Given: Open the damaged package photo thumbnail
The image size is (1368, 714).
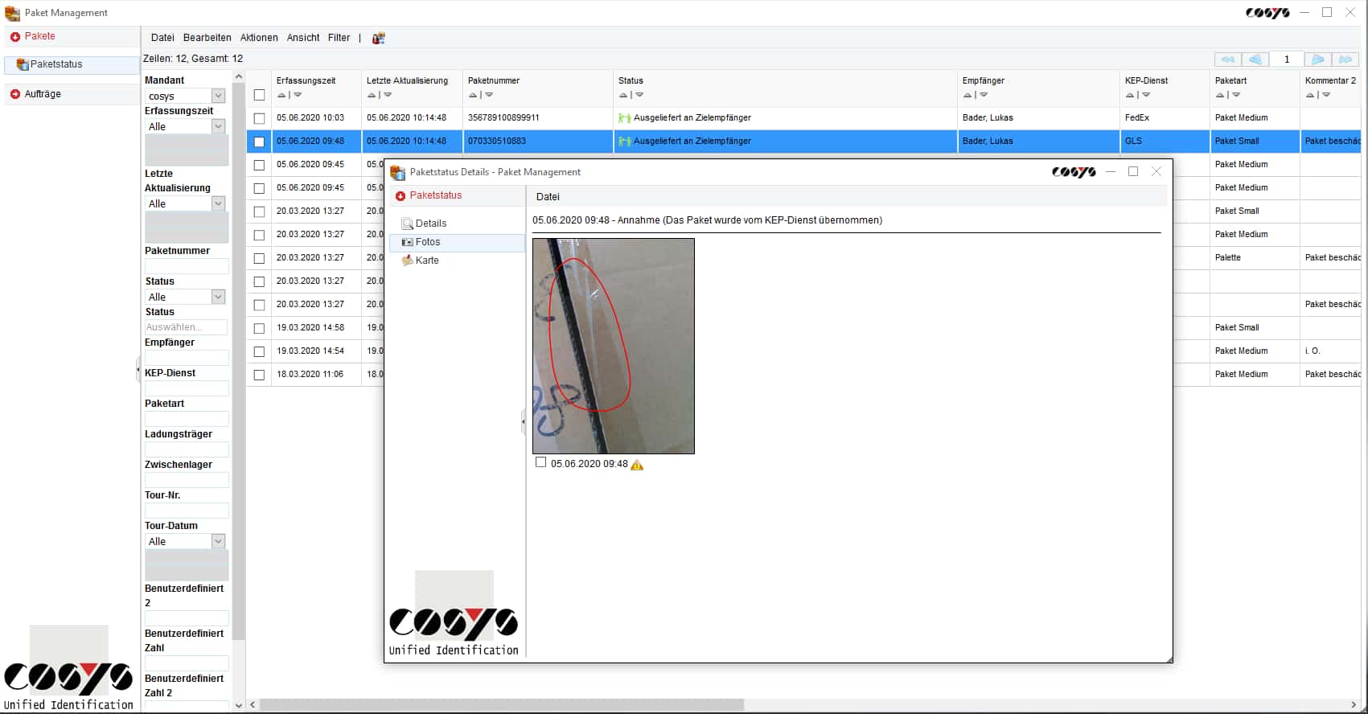Looking at the screenshot, I should pos(614,346).
